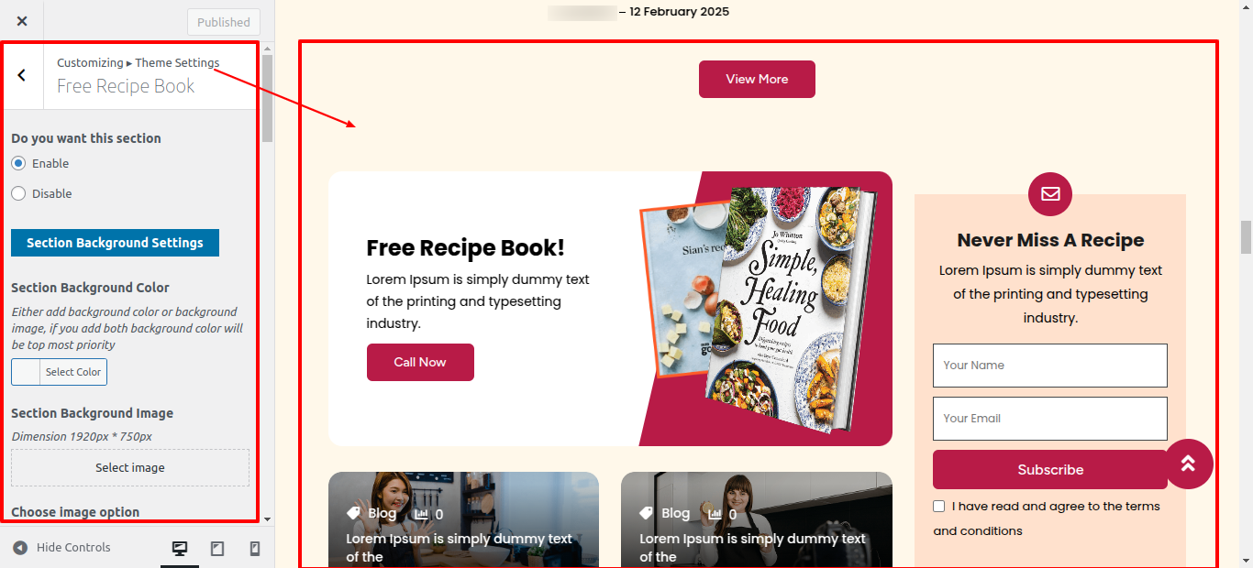This screenshot has width=1253, height=568.
Task: Click the Call Now button
Action: tap(420, 362)
